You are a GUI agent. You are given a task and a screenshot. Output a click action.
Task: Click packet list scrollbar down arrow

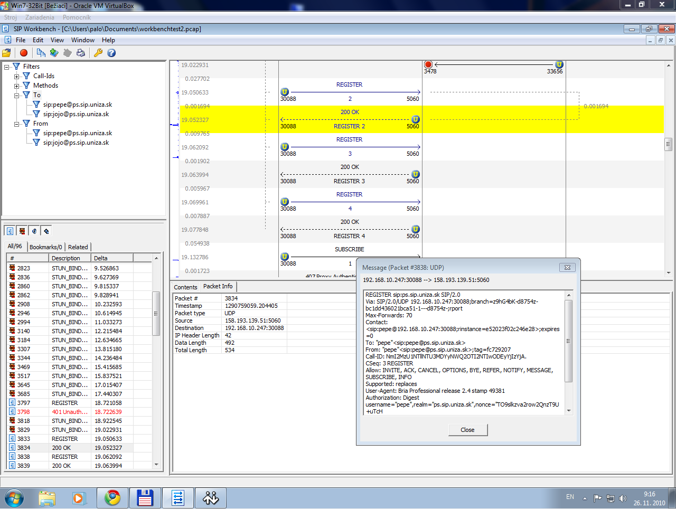[x=156, y=465]
